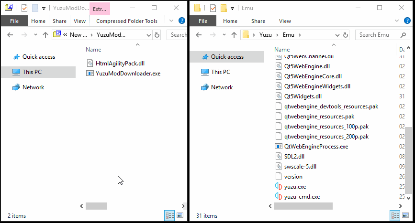Click Help icon in YuzuModDownloader window
The image size is (415, 223).
(182, 21)
